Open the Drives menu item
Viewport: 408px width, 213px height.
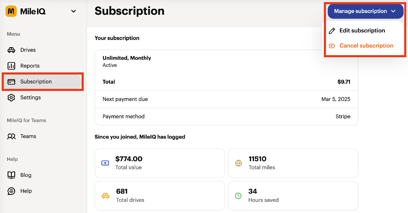click(28, 50)
